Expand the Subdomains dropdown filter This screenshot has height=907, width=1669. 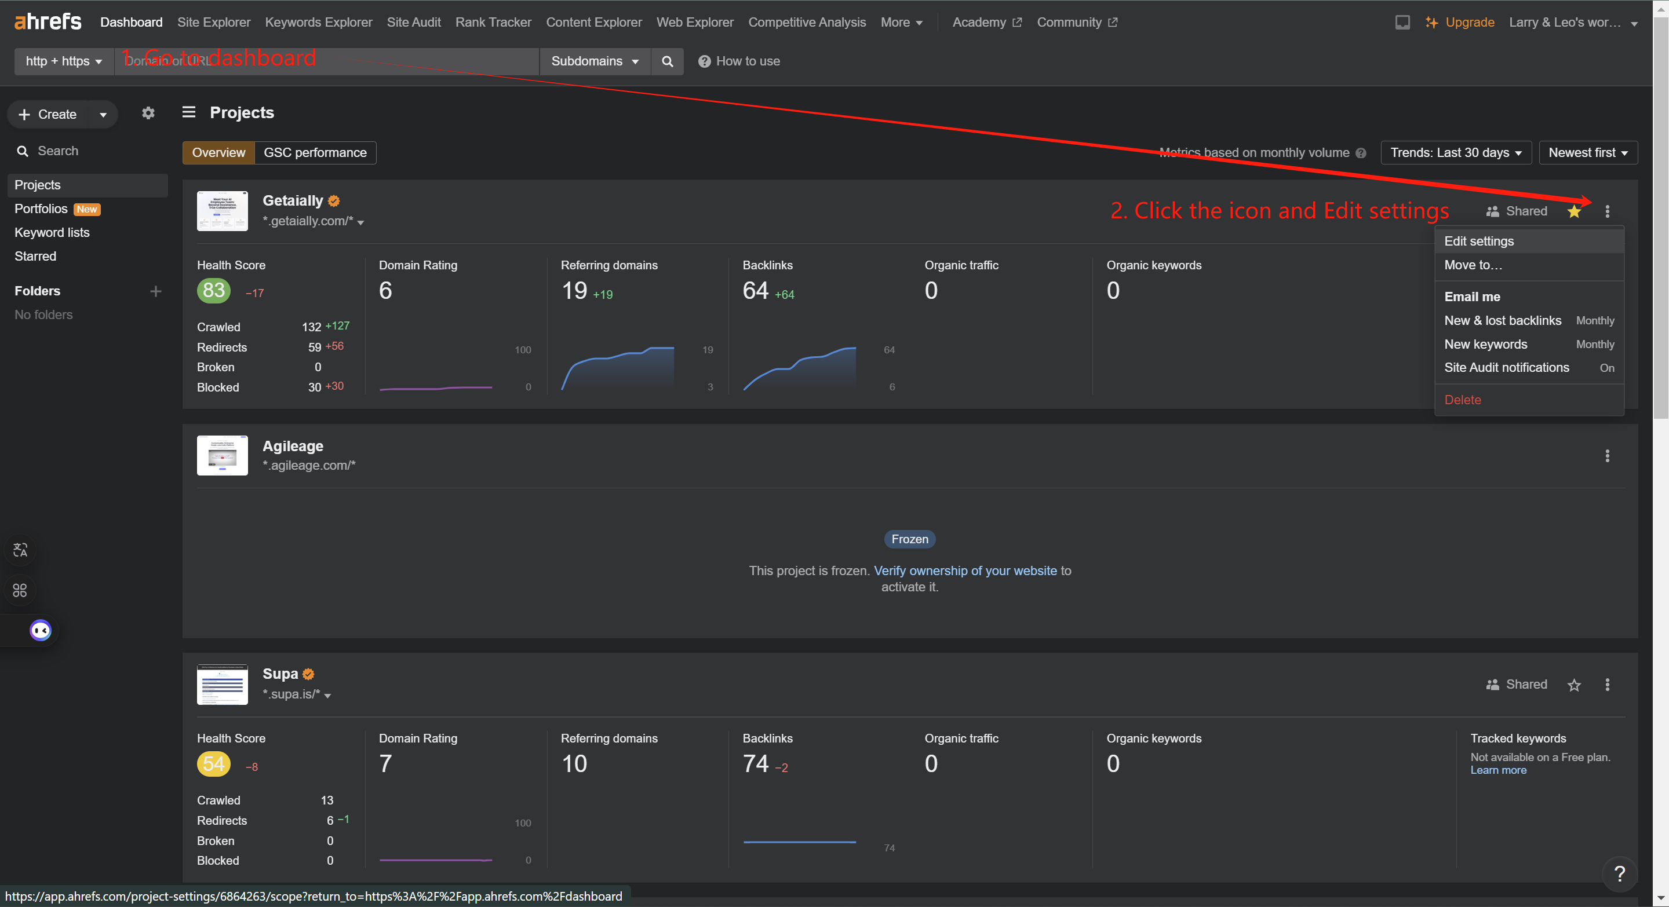click(x=593, y=60)
